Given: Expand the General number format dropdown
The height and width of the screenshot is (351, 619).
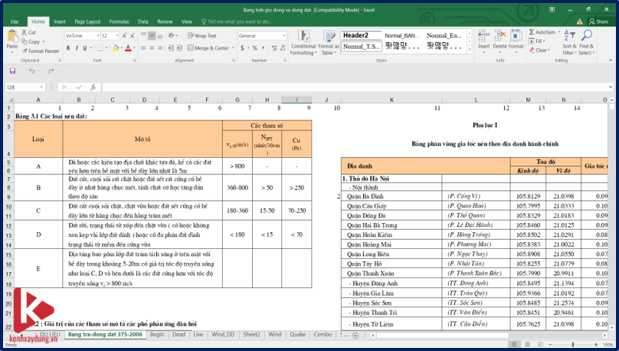Looking at the screenshot, I should tap(283, 36).
